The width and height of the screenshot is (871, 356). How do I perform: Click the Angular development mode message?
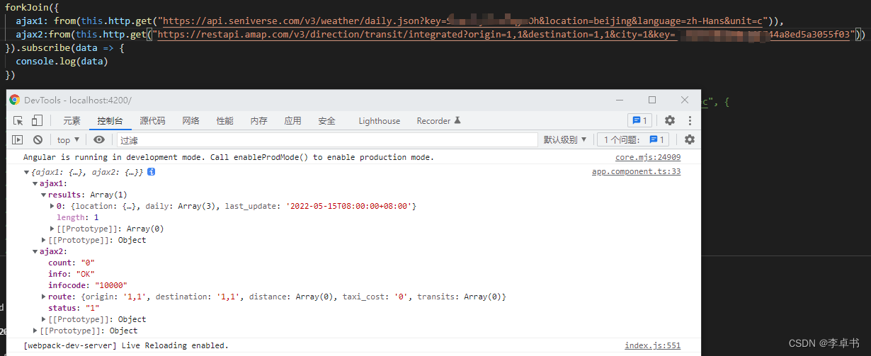click(229, 158)
